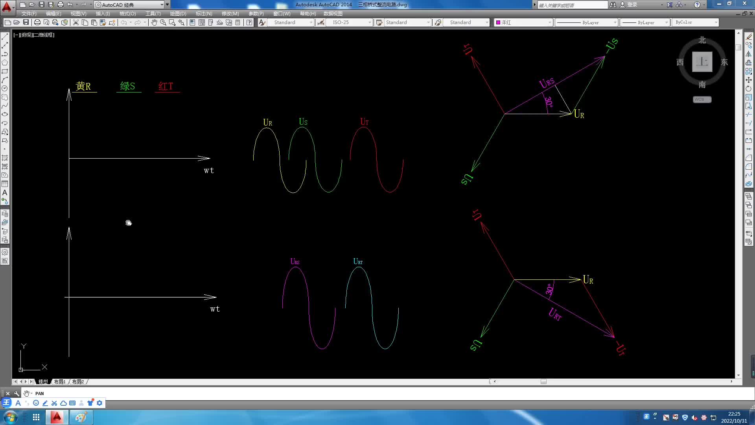Click the Help question mark toolbar icon
The image size is (755, 425).
click(x=249, y=22)
